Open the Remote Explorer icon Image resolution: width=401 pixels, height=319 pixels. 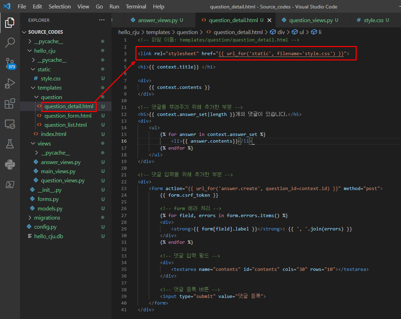(x=10, y=124)
